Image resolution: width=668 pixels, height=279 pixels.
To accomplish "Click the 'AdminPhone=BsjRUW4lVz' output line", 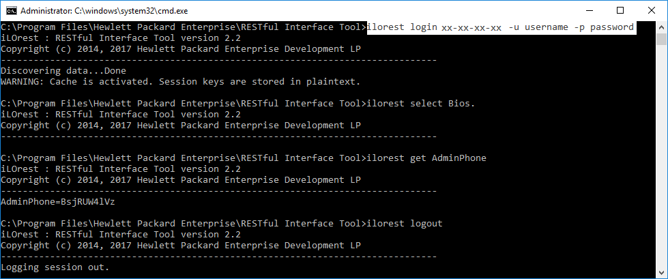I will (x=58, y=202).
